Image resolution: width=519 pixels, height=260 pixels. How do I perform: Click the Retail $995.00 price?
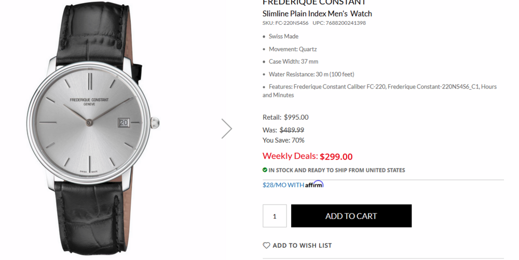point(296,117)
